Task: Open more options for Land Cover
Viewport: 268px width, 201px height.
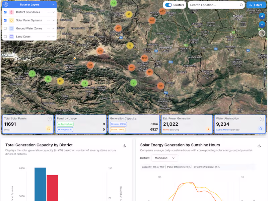Action: pos(49,37)
